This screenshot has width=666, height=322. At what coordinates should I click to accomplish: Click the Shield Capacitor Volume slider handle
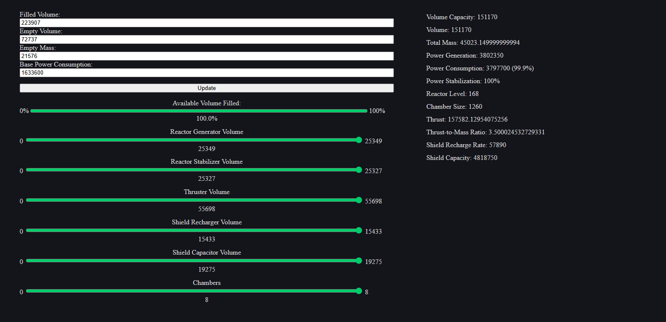pyautogui.click(x=359, y=261)
